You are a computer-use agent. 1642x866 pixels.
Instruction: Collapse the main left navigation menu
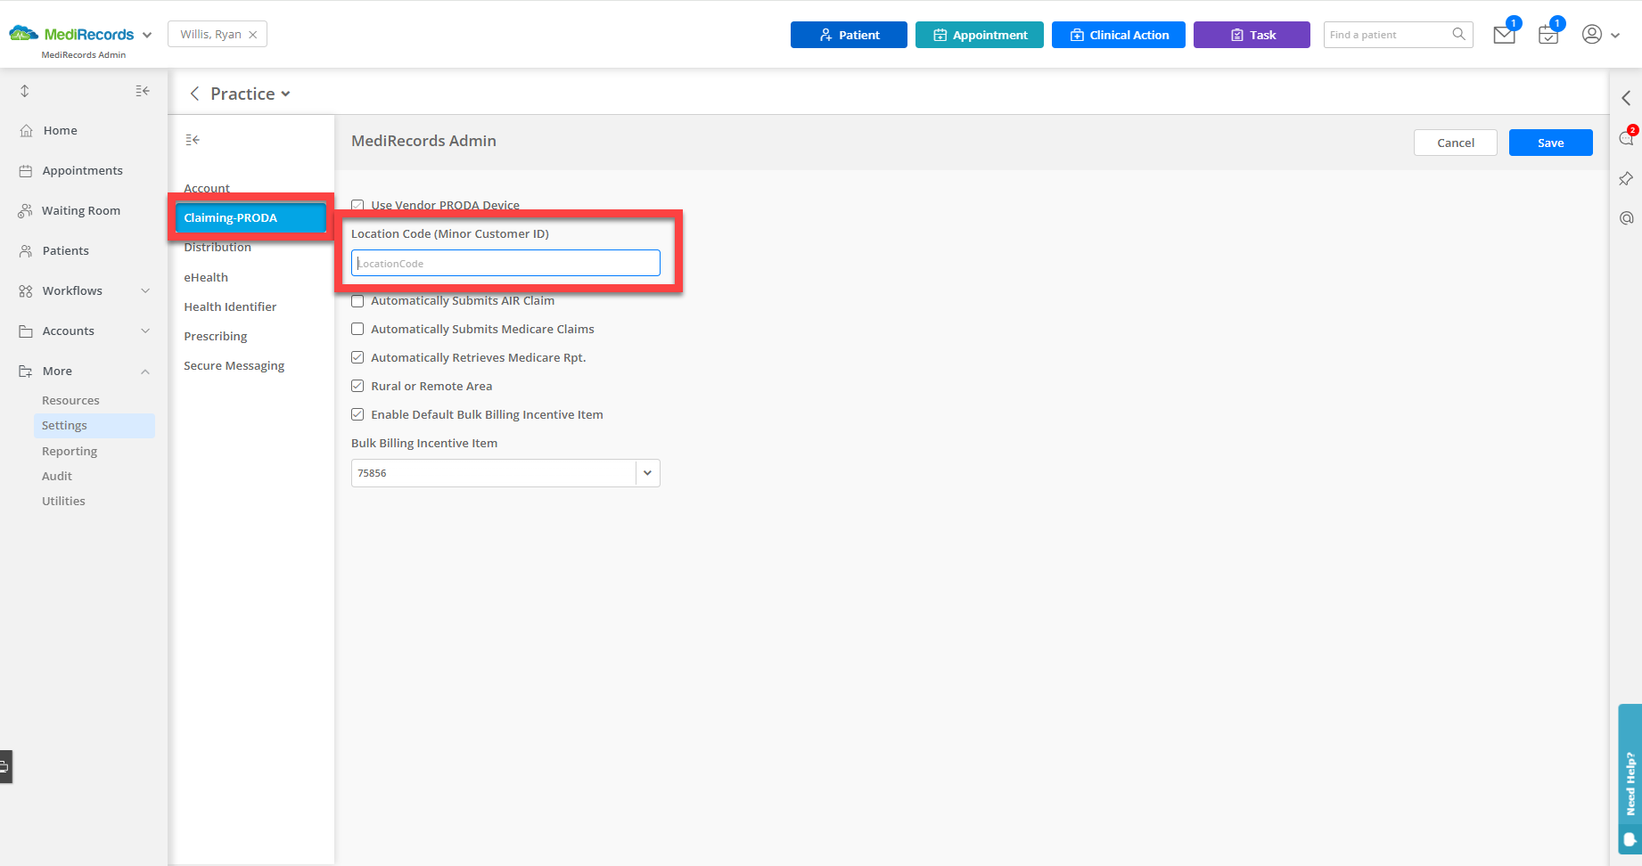[x=143, y=91]
